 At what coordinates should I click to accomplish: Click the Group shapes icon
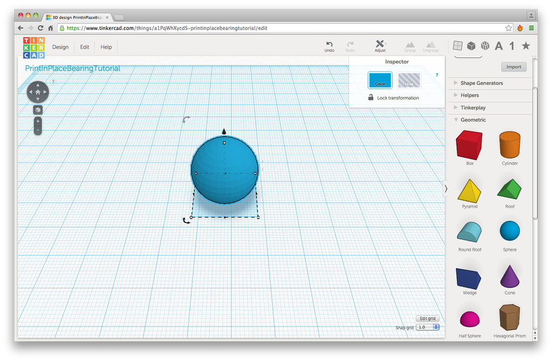pyautogui.click(x=410, y=47)
